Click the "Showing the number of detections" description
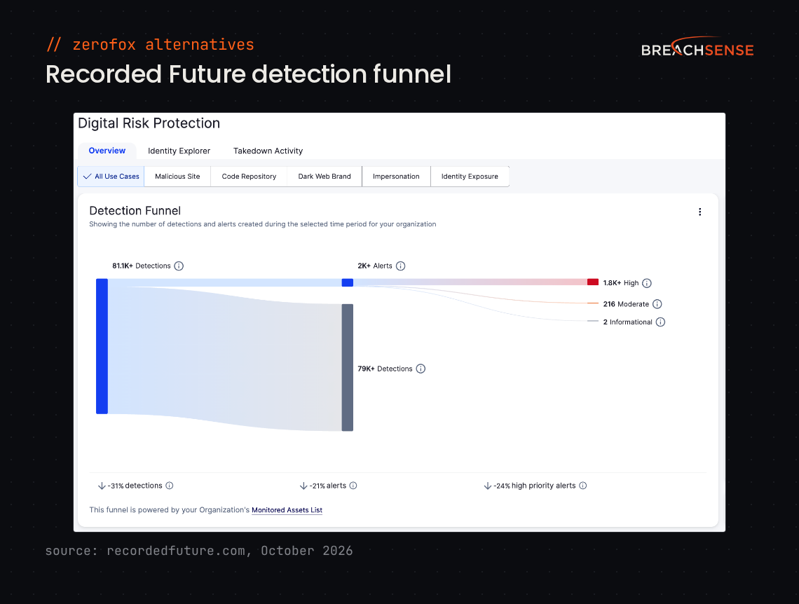 tap(262, 224)
